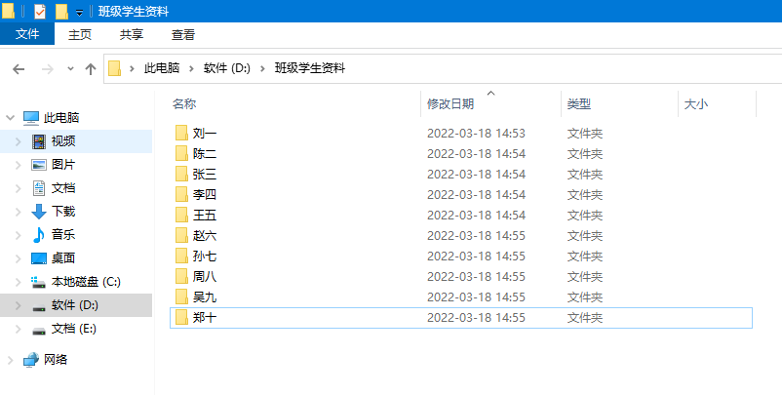
Task: Click the 2022-03-18 14:53 date of 刘一
Action: coord(476,134)
